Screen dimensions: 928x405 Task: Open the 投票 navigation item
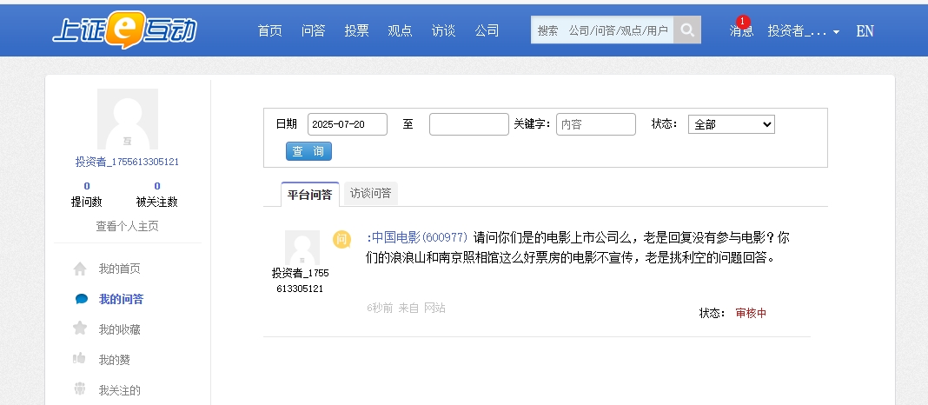pos(357,30)
